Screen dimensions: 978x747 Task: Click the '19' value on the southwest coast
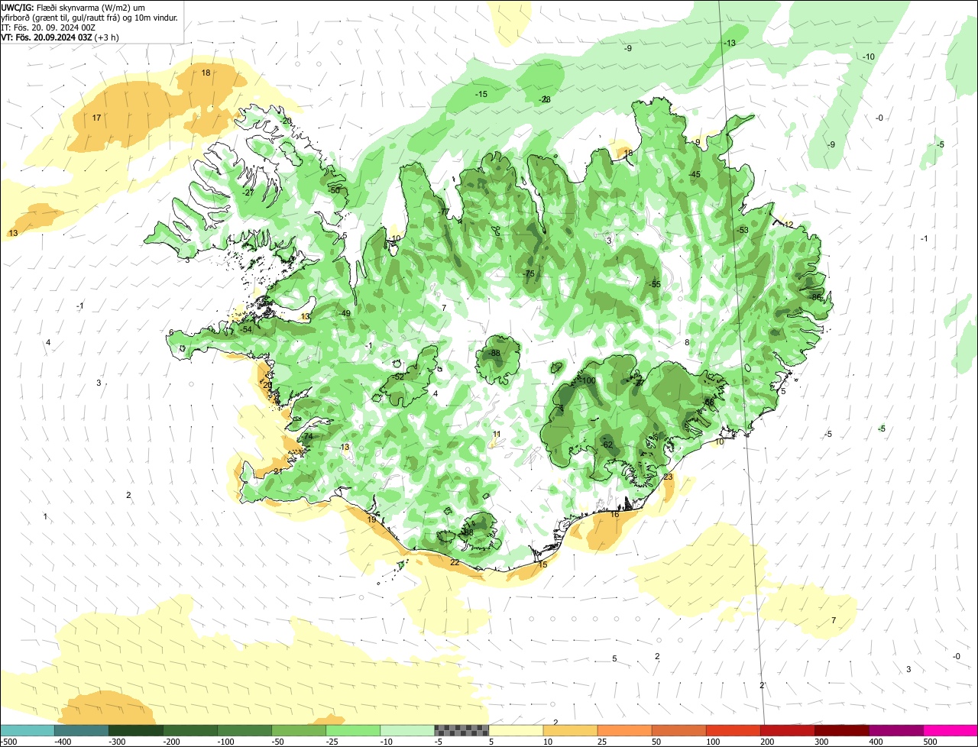372,519
